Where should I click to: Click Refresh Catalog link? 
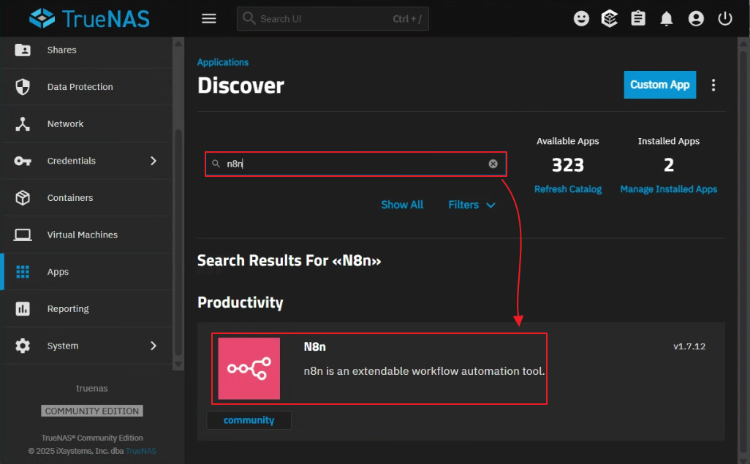tap(568, 189)
